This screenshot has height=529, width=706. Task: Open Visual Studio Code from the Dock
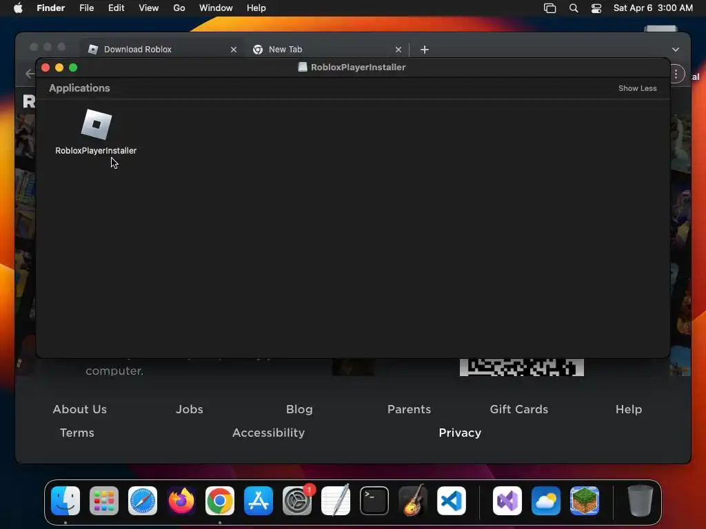[452, 501]
